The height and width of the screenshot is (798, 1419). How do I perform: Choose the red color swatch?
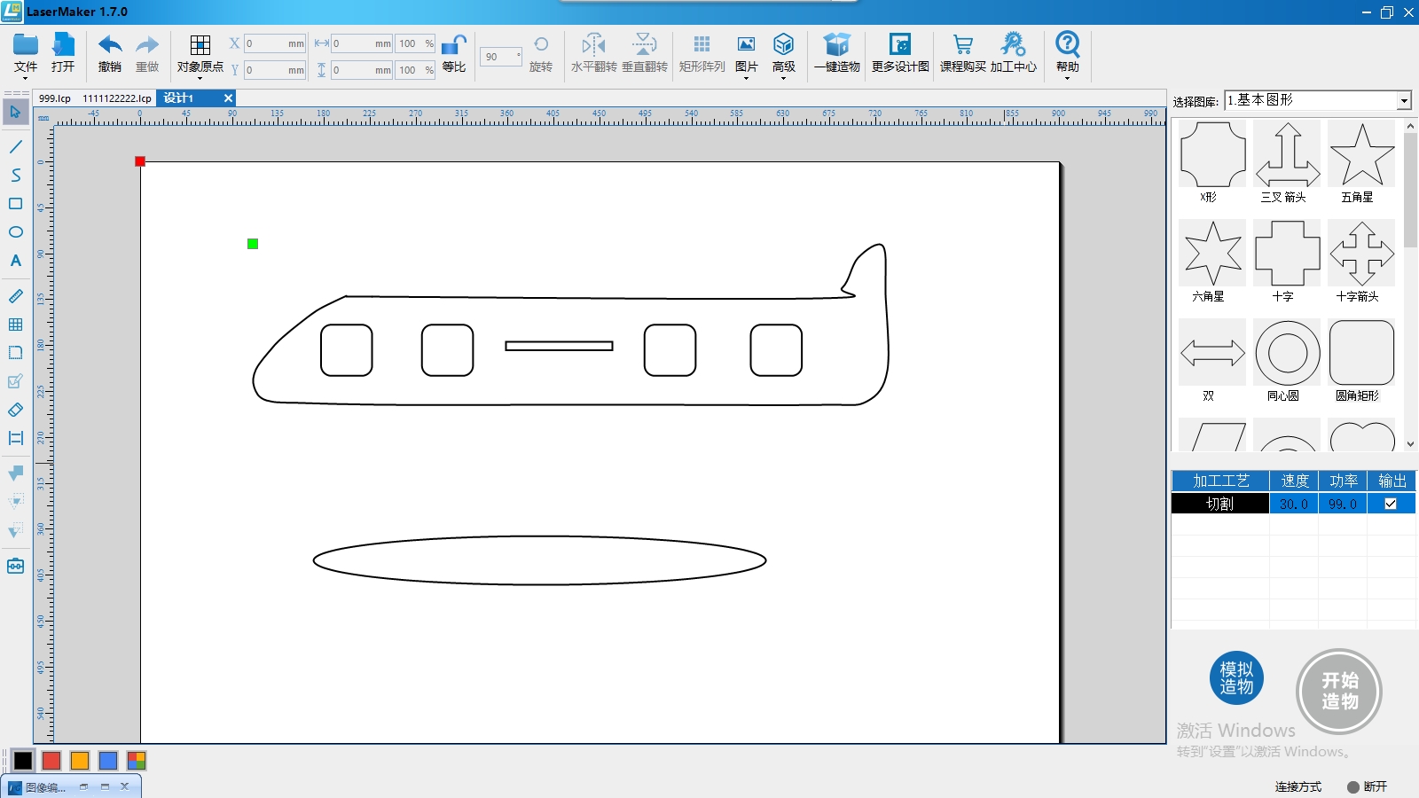(x=51, y=760)
